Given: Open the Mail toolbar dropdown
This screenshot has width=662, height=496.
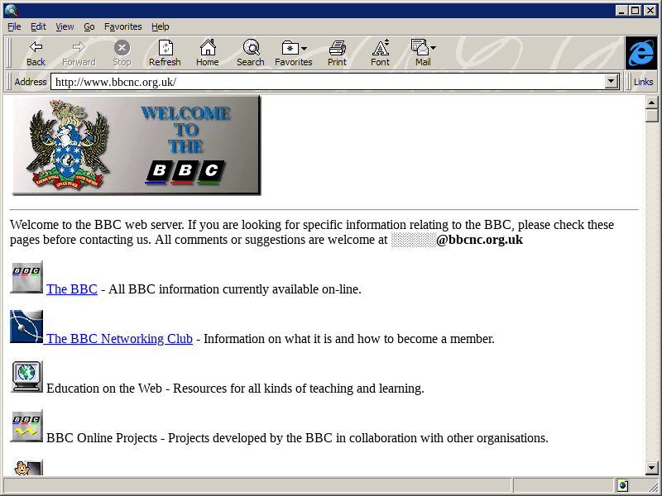Looking at the screenshot, I should [x=433, y=49].
